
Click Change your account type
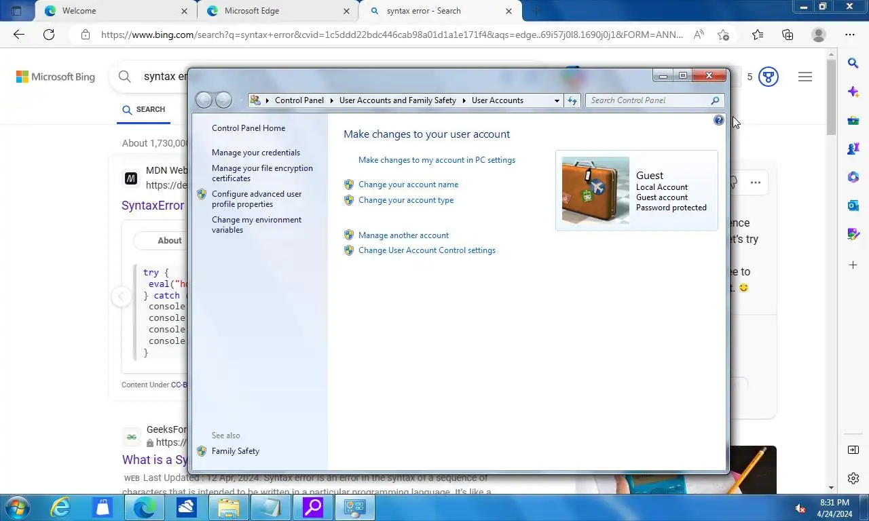[x=406, y=200]
